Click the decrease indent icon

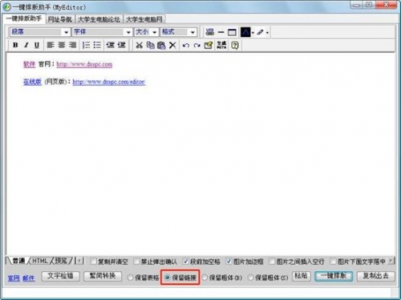tap(111, 45)
